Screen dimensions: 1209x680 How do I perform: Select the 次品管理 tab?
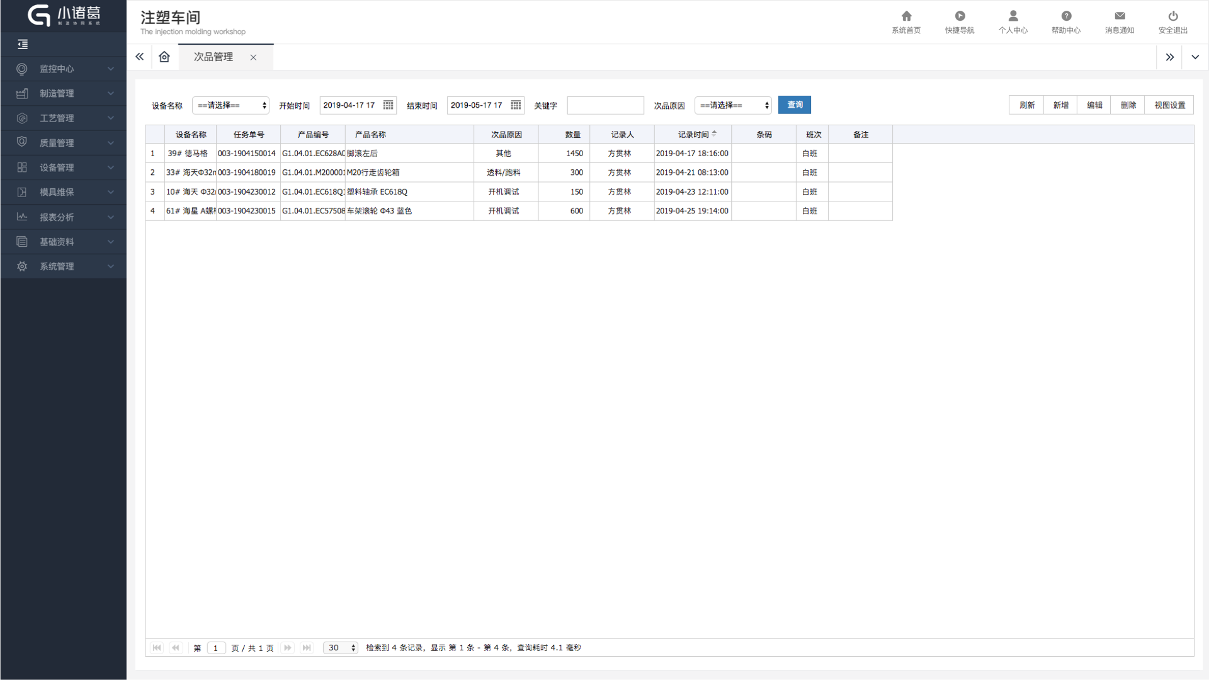click(x=213, y=57)
